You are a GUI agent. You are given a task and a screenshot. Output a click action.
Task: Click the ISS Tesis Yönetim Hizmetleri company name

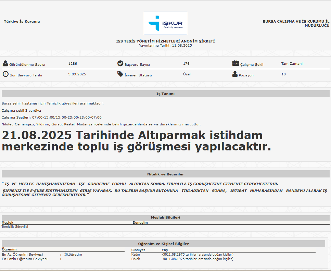[x=166, y=41]
